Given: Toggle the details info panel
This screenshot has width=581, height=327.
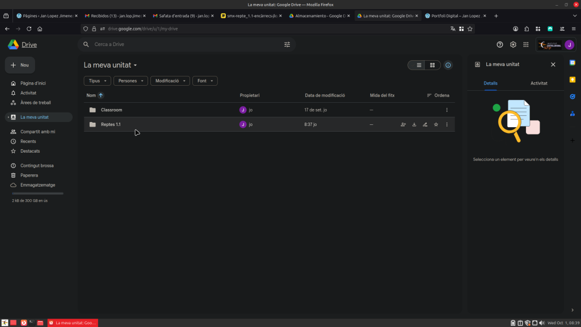Looking at the screenshot, I should pos(448,65).
